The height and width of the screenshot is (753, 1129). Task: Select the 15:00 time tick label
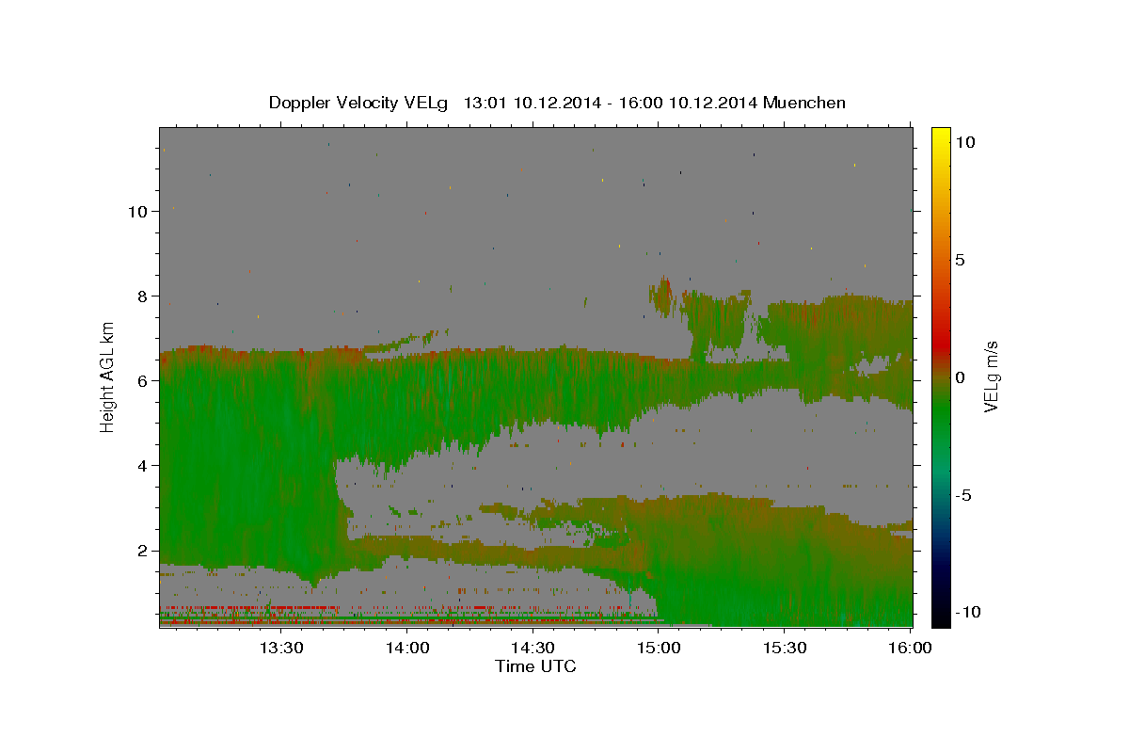659,648
